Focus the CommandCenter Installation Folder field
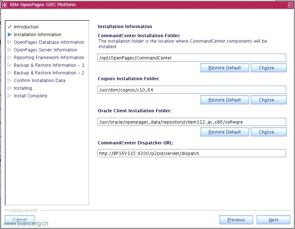295x229 pixels. click(192, 58)
